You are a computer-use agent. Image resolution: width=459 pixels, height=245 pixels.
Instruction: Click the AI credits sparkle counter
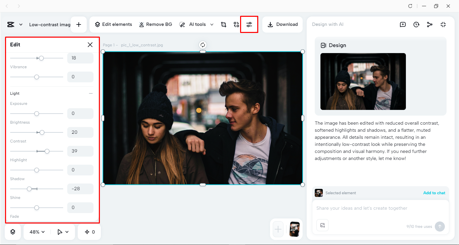click(x=90, y=232)
